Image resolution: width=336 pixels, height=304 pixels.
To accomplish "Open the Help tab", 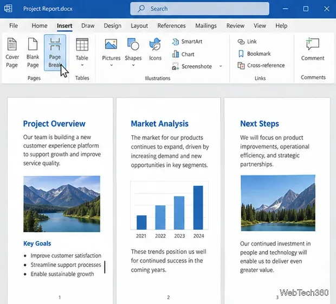I will coord(281,26).
